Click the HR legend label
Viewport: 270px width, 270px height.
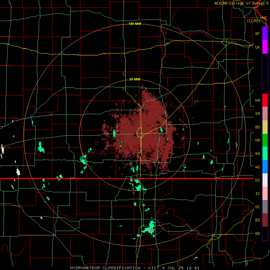(257, 140)
